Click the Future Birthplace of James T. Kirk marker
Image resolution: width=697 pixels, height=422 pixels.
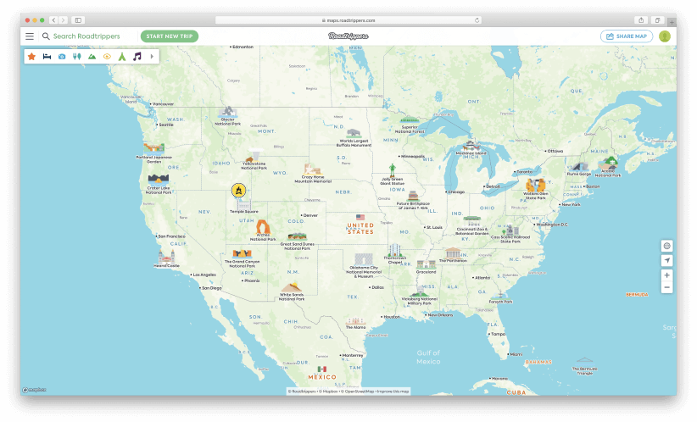point(413,196)
